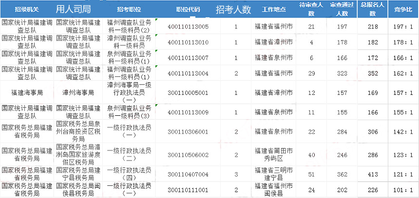This screenshot has height=198, width=419.
Task: Click total applicants value 226
Action: click(x=373, y=190)
